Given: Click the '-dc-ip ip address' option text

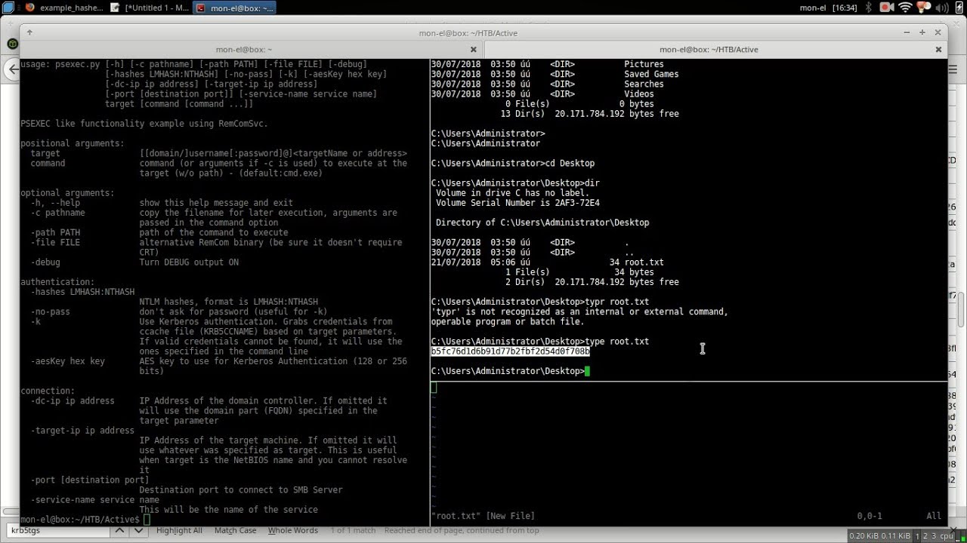Looking at the screenshot, I should click(x=73, y=400).
